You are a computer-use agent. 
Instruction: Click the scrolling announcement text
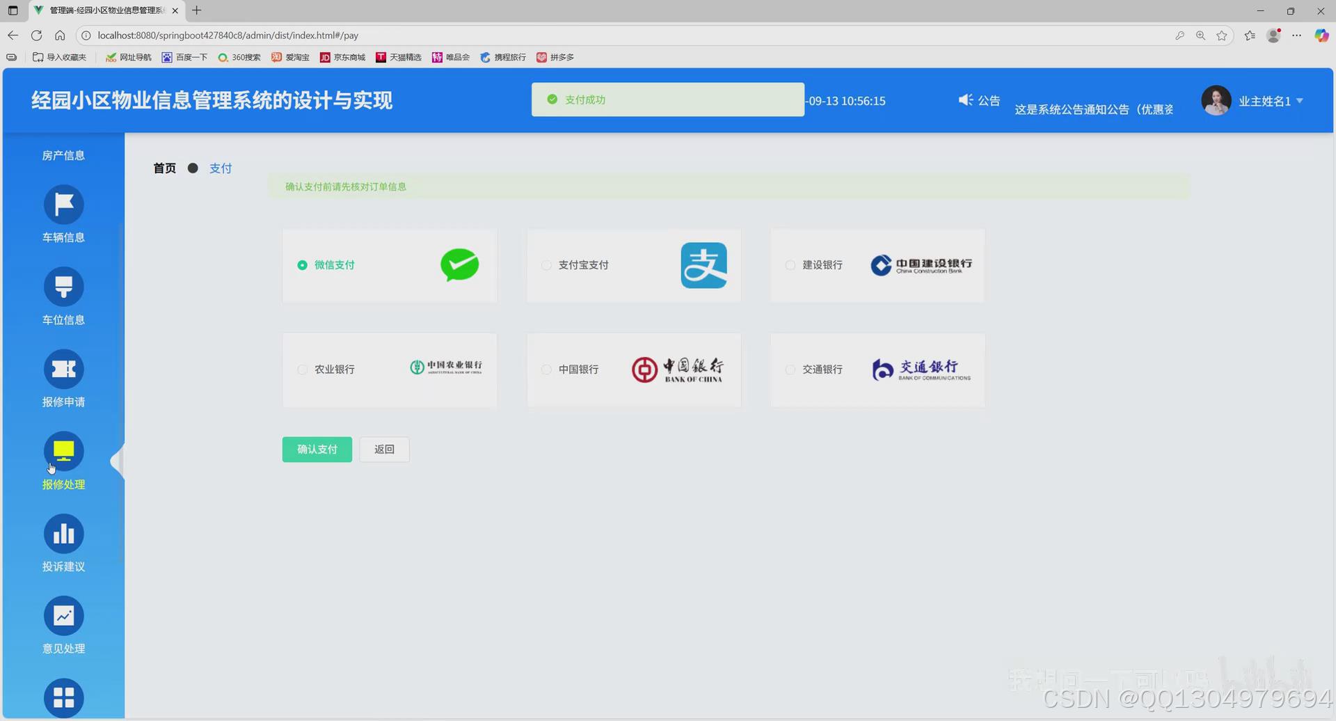[x=1094, y=109]
